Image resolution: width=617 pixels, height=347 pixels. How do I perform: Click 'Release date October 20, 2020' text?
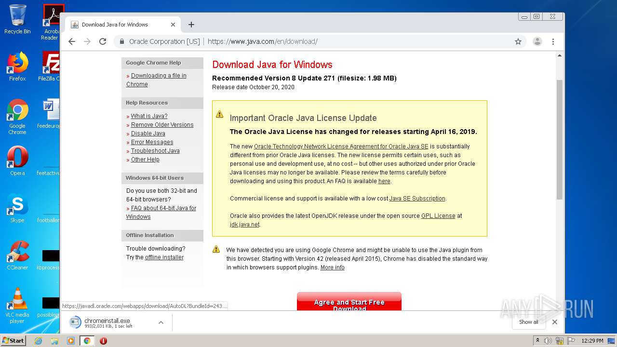[x=253, y=87]
